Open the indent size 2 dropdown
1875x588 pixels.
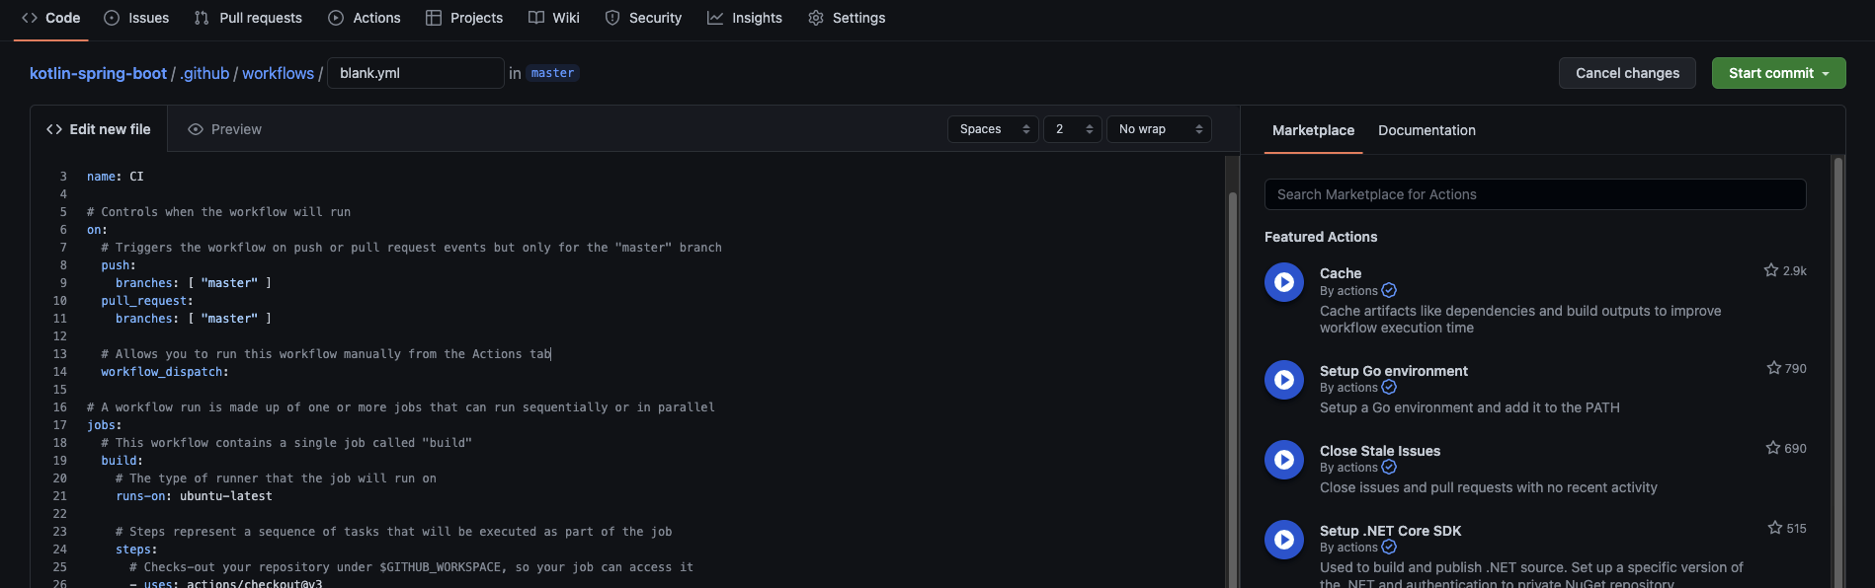pyautogui.click(x=1072, y=129)
